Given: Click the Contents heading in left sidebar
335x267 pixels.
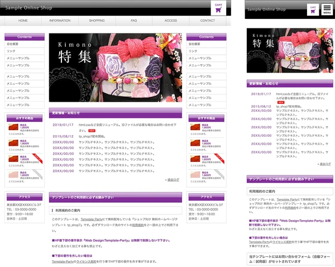Looking at the screenshot, I should [x=25, y=37].
